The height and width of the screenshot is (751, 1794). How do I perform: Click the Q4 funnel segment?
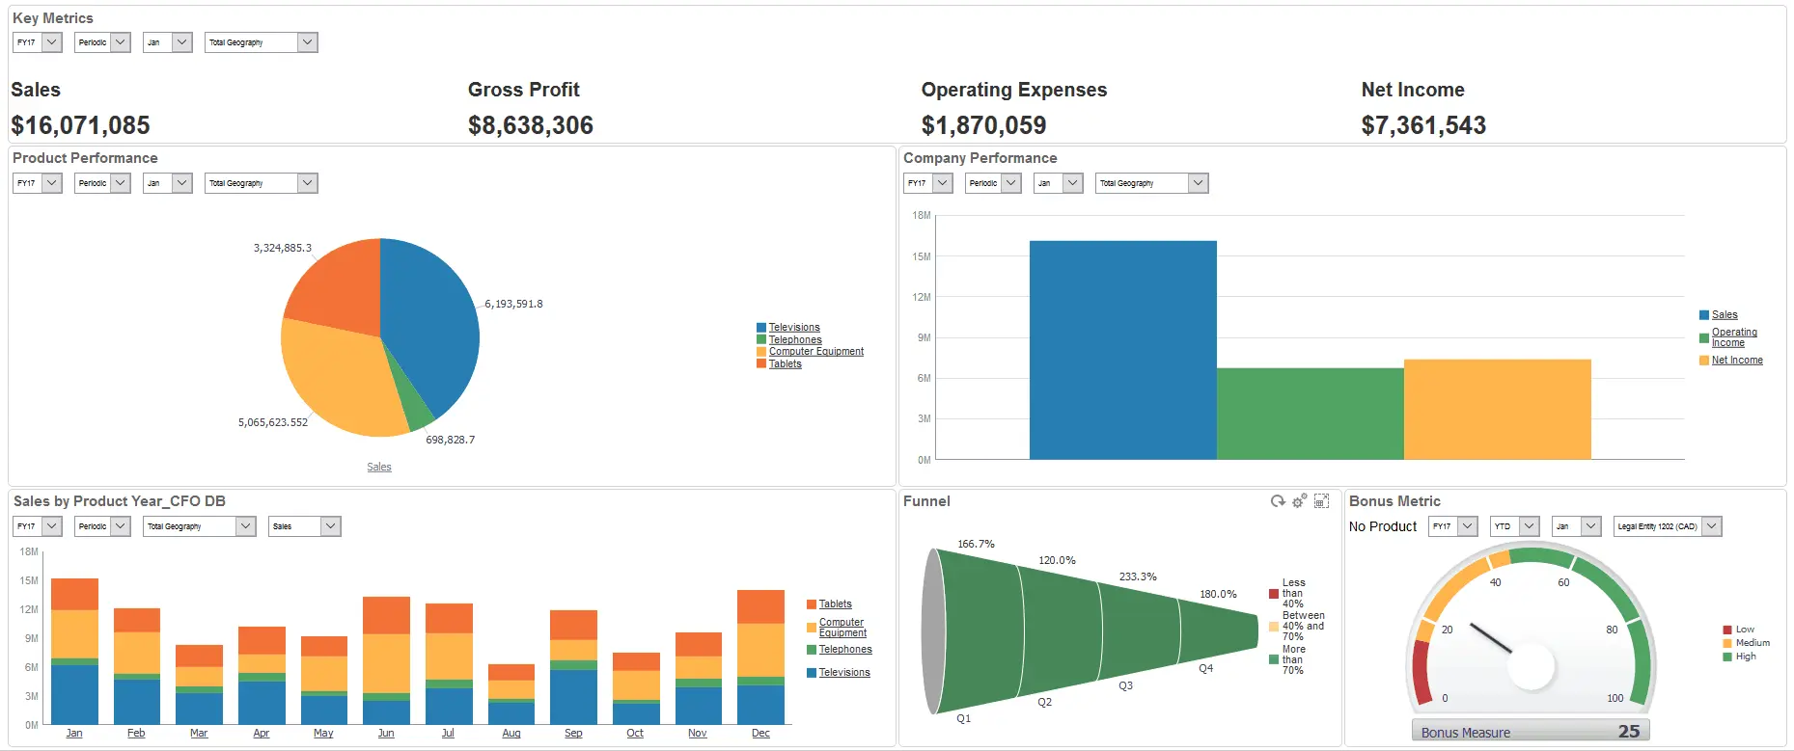pyautogui.click(x=1218, y=630)
